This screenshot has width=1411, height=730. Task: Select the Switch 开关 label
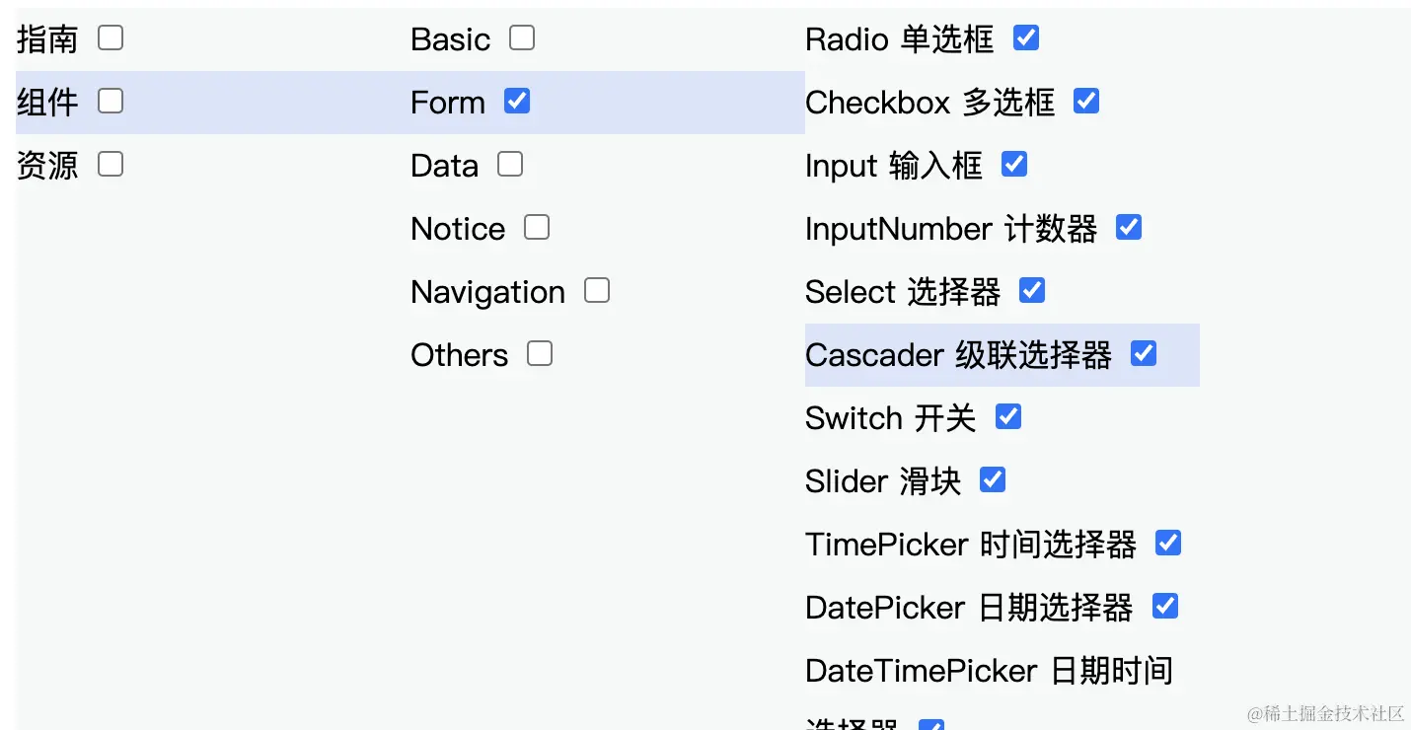pyautogui.click(x=890, y=418)
